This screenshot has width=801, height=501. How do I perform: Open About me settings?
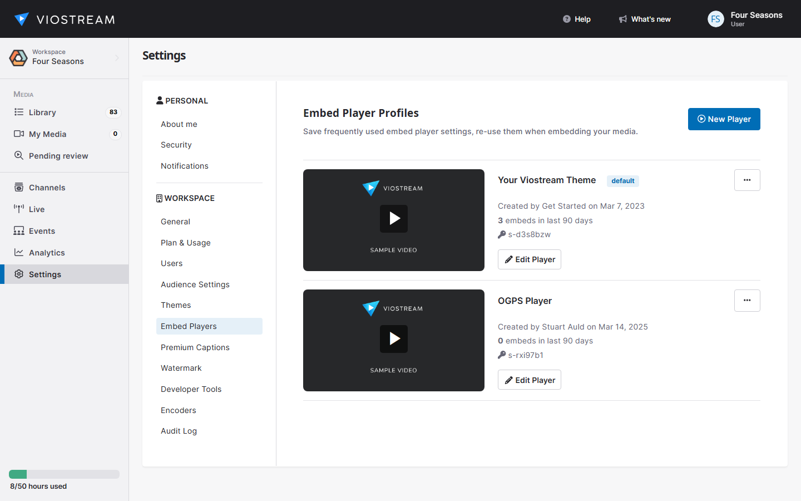(209, 124)
